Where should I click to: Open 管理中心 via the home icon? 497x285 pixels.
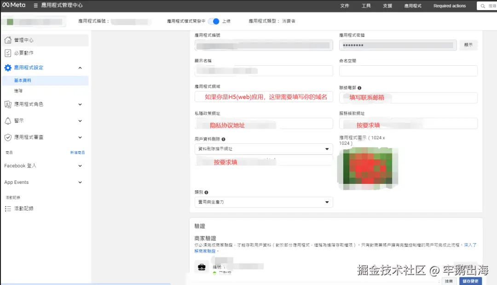pos(8,40)
